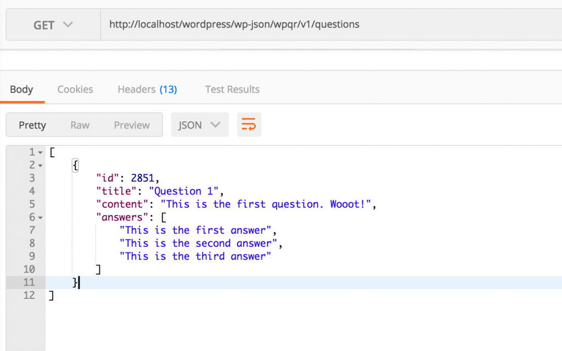Click line number 5 in the gutter

(x=32, y=203)
